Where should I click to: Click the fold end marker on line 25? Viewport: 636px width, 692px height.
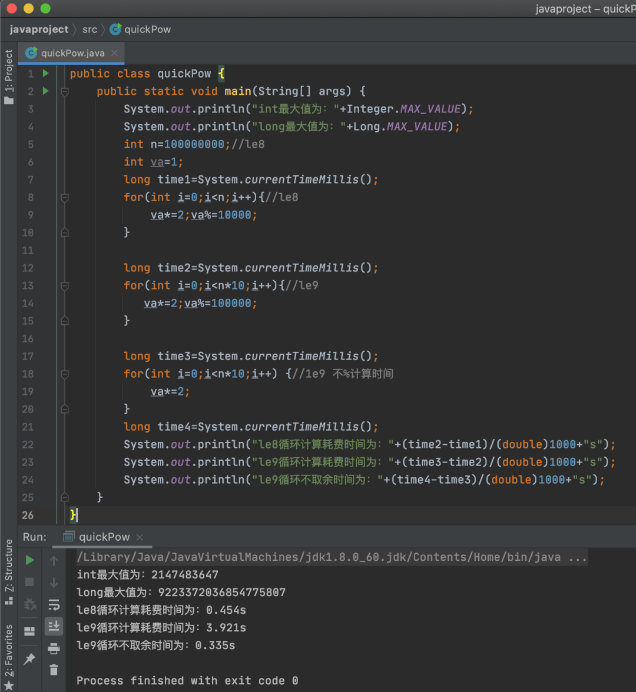pos(65,497)
